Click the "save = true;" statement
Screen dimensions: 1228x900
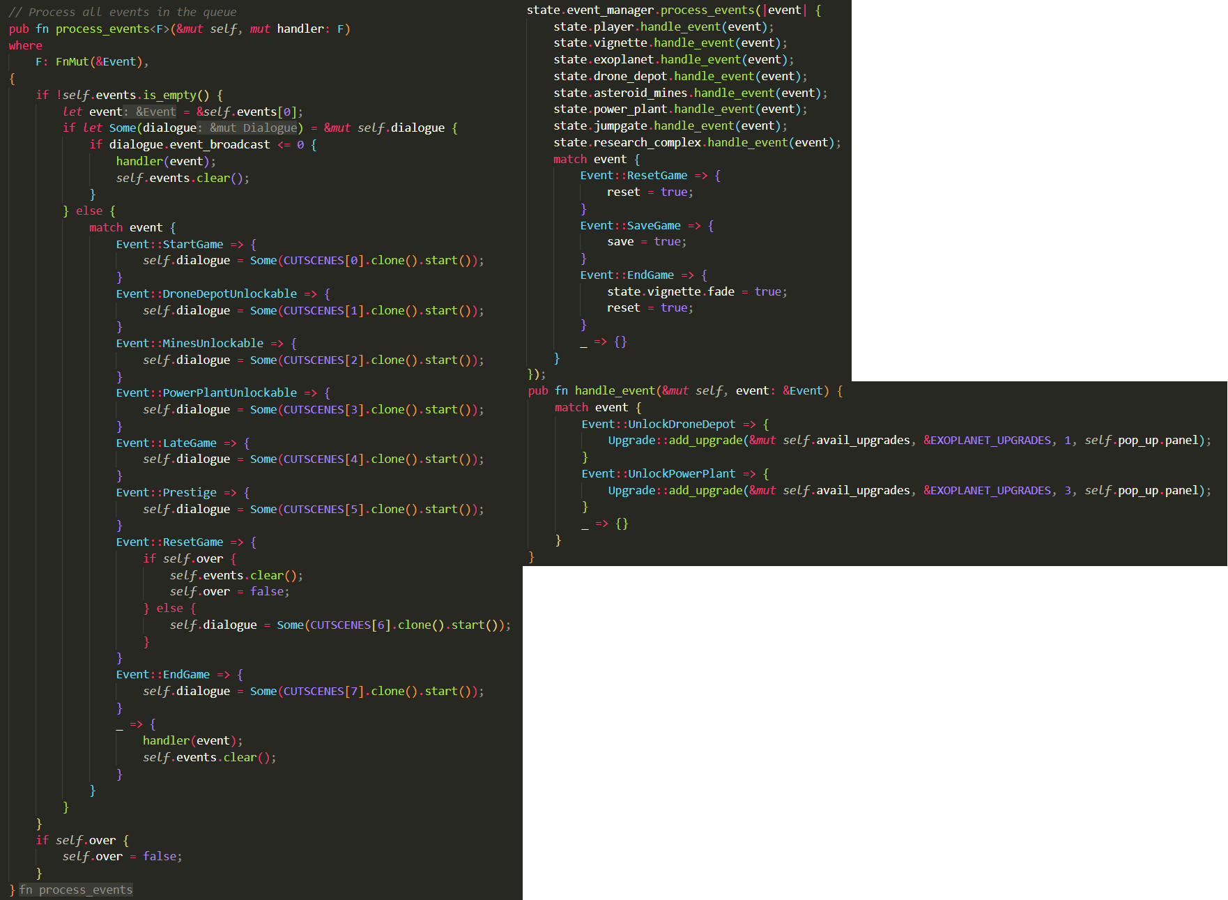(647, 241)
